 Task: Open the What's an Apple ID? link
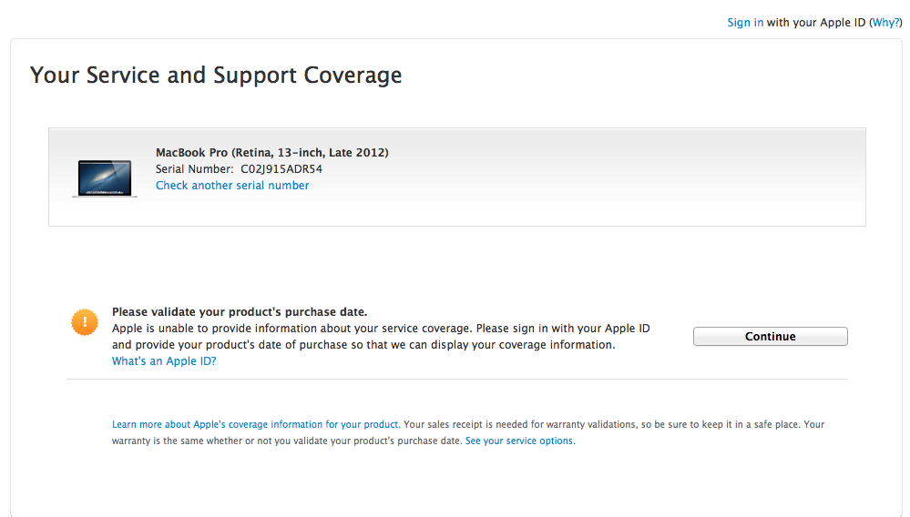click(x=164, y=361)
